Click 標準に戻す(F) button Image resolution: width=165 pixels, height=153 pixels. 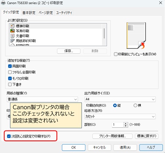[147, 136]
